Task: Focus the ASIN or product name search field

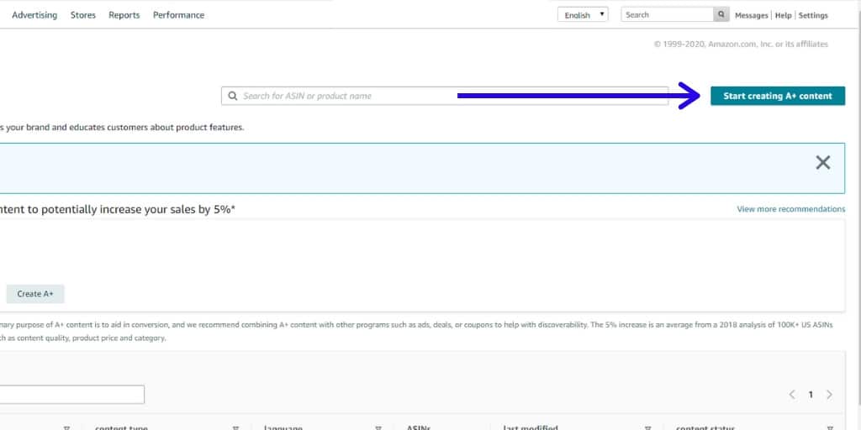Action: 445,96
